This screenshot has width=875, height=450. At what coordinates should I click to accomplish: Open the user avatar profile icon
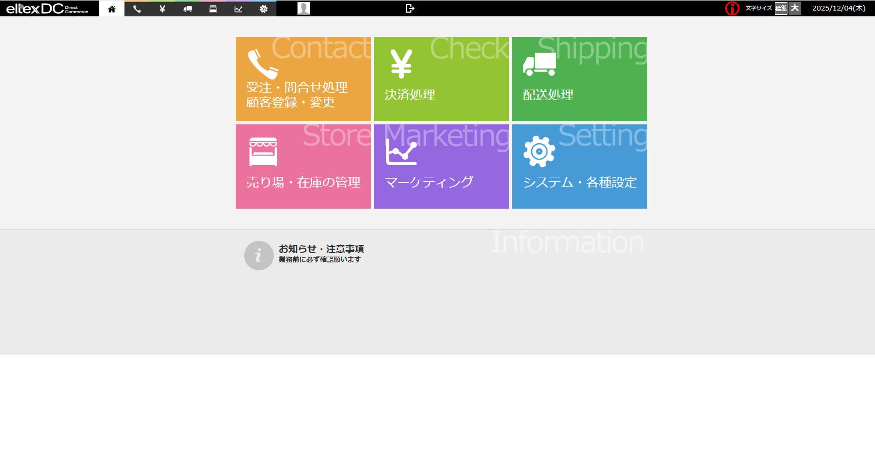[304, 8]
